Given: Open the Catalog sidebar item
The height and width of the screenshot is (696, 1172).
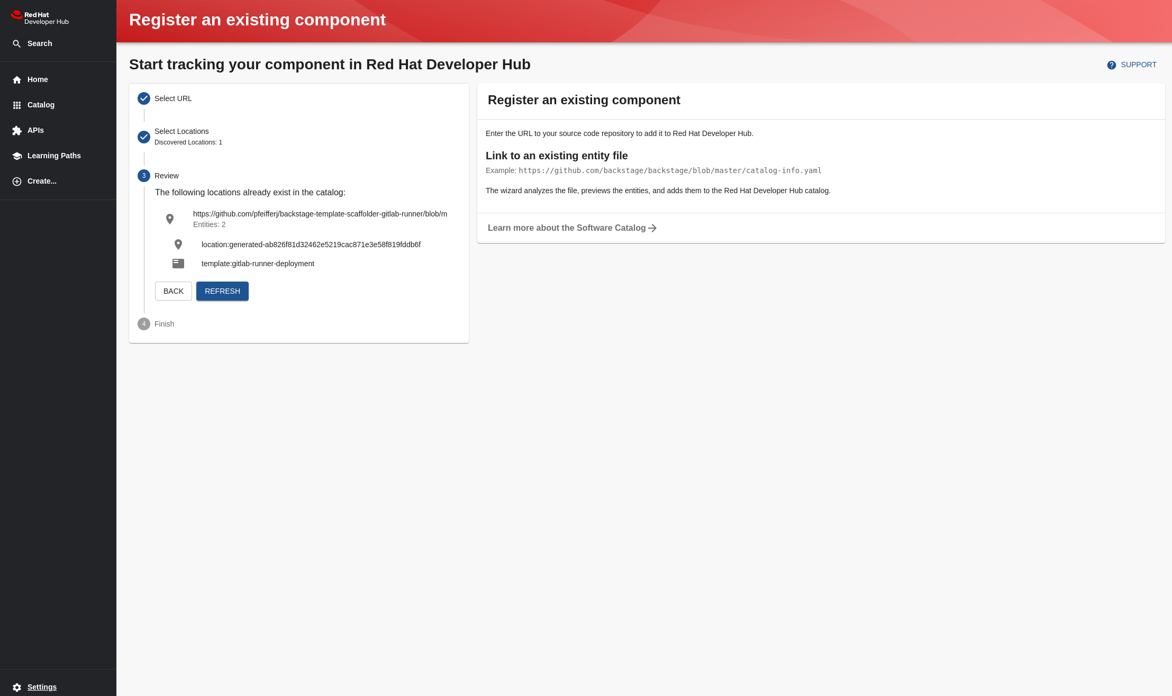Looking at the screenshot, I should click(x=58, y=105).
